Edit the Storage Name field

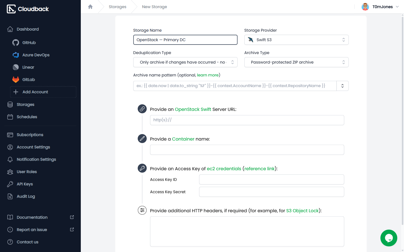pos(185,40)
